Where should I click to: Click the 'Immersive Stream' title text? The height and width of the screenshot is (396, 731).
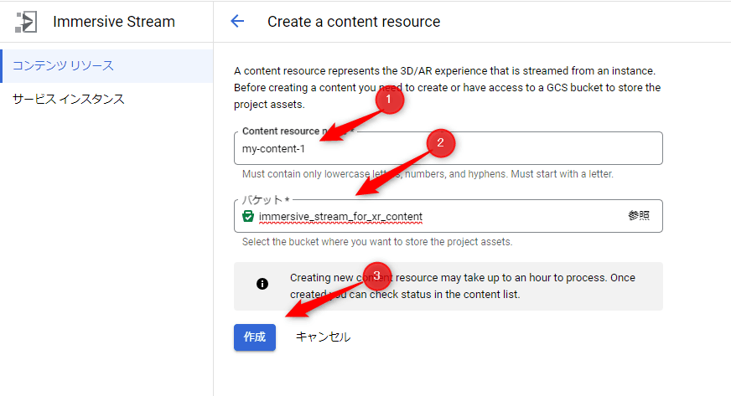point(114,22)
